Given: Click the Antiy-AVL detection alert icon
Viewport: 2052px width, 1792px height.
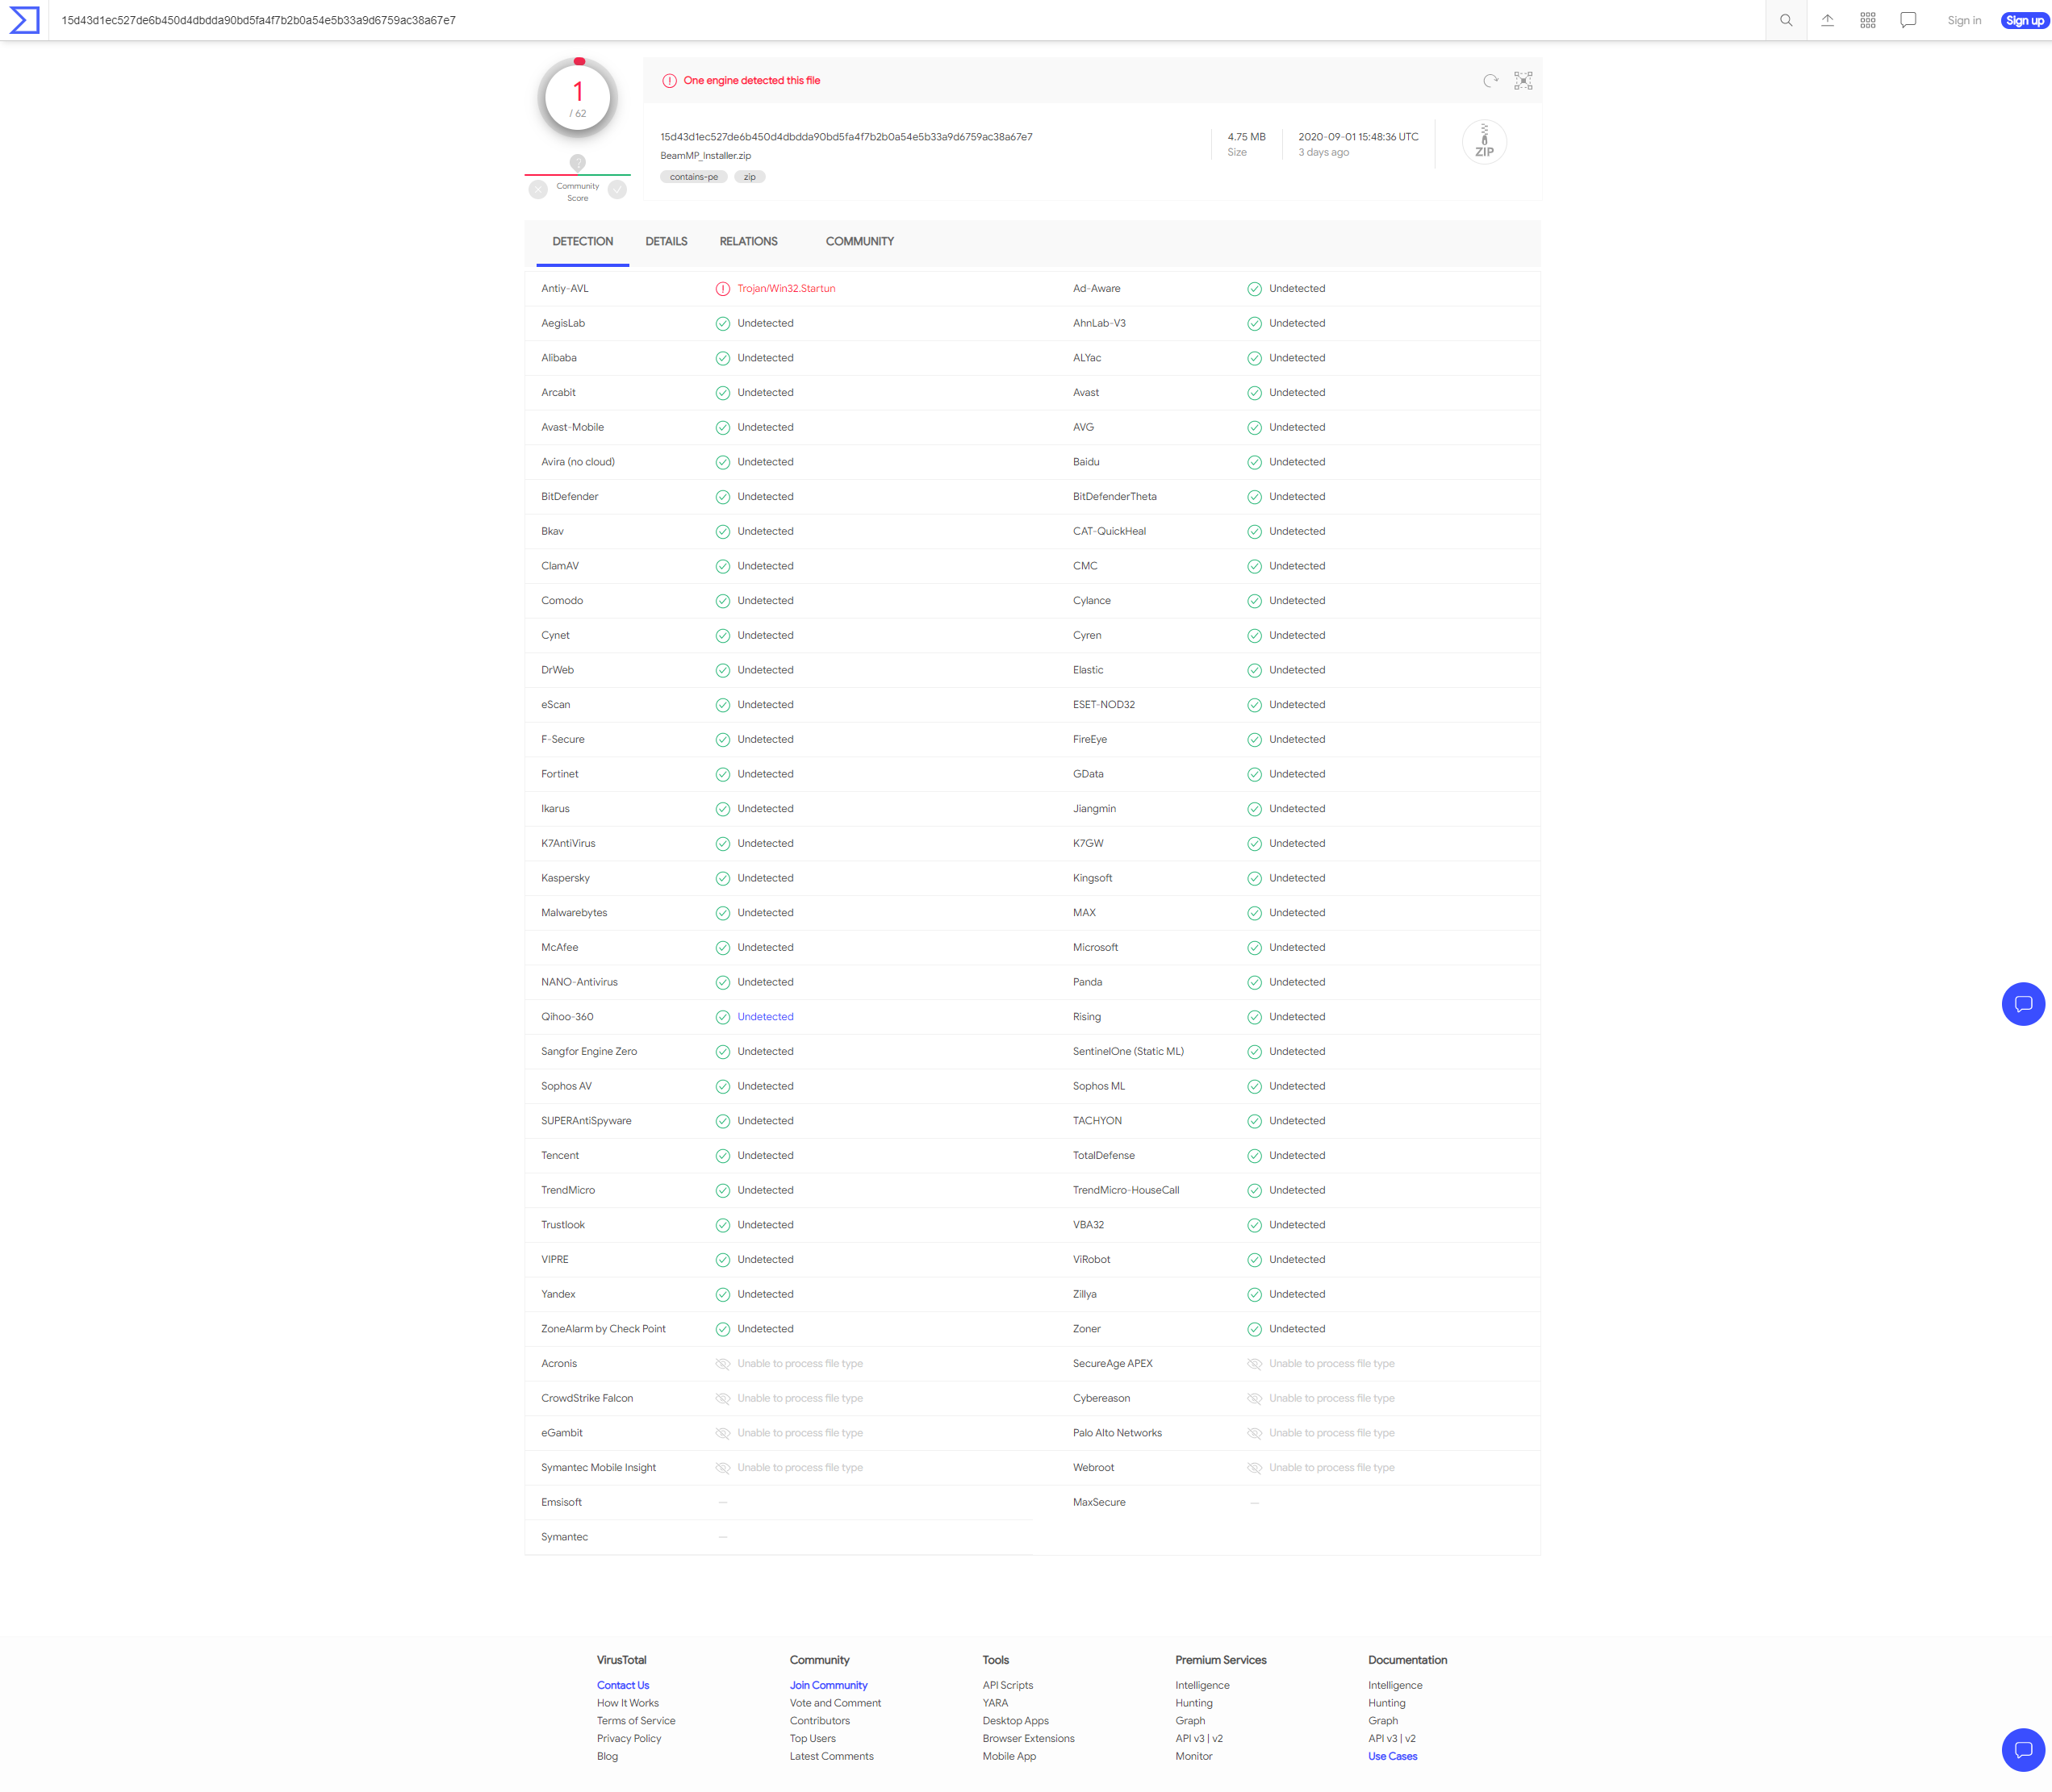Looking at the screenshot, I should point(722,289).
